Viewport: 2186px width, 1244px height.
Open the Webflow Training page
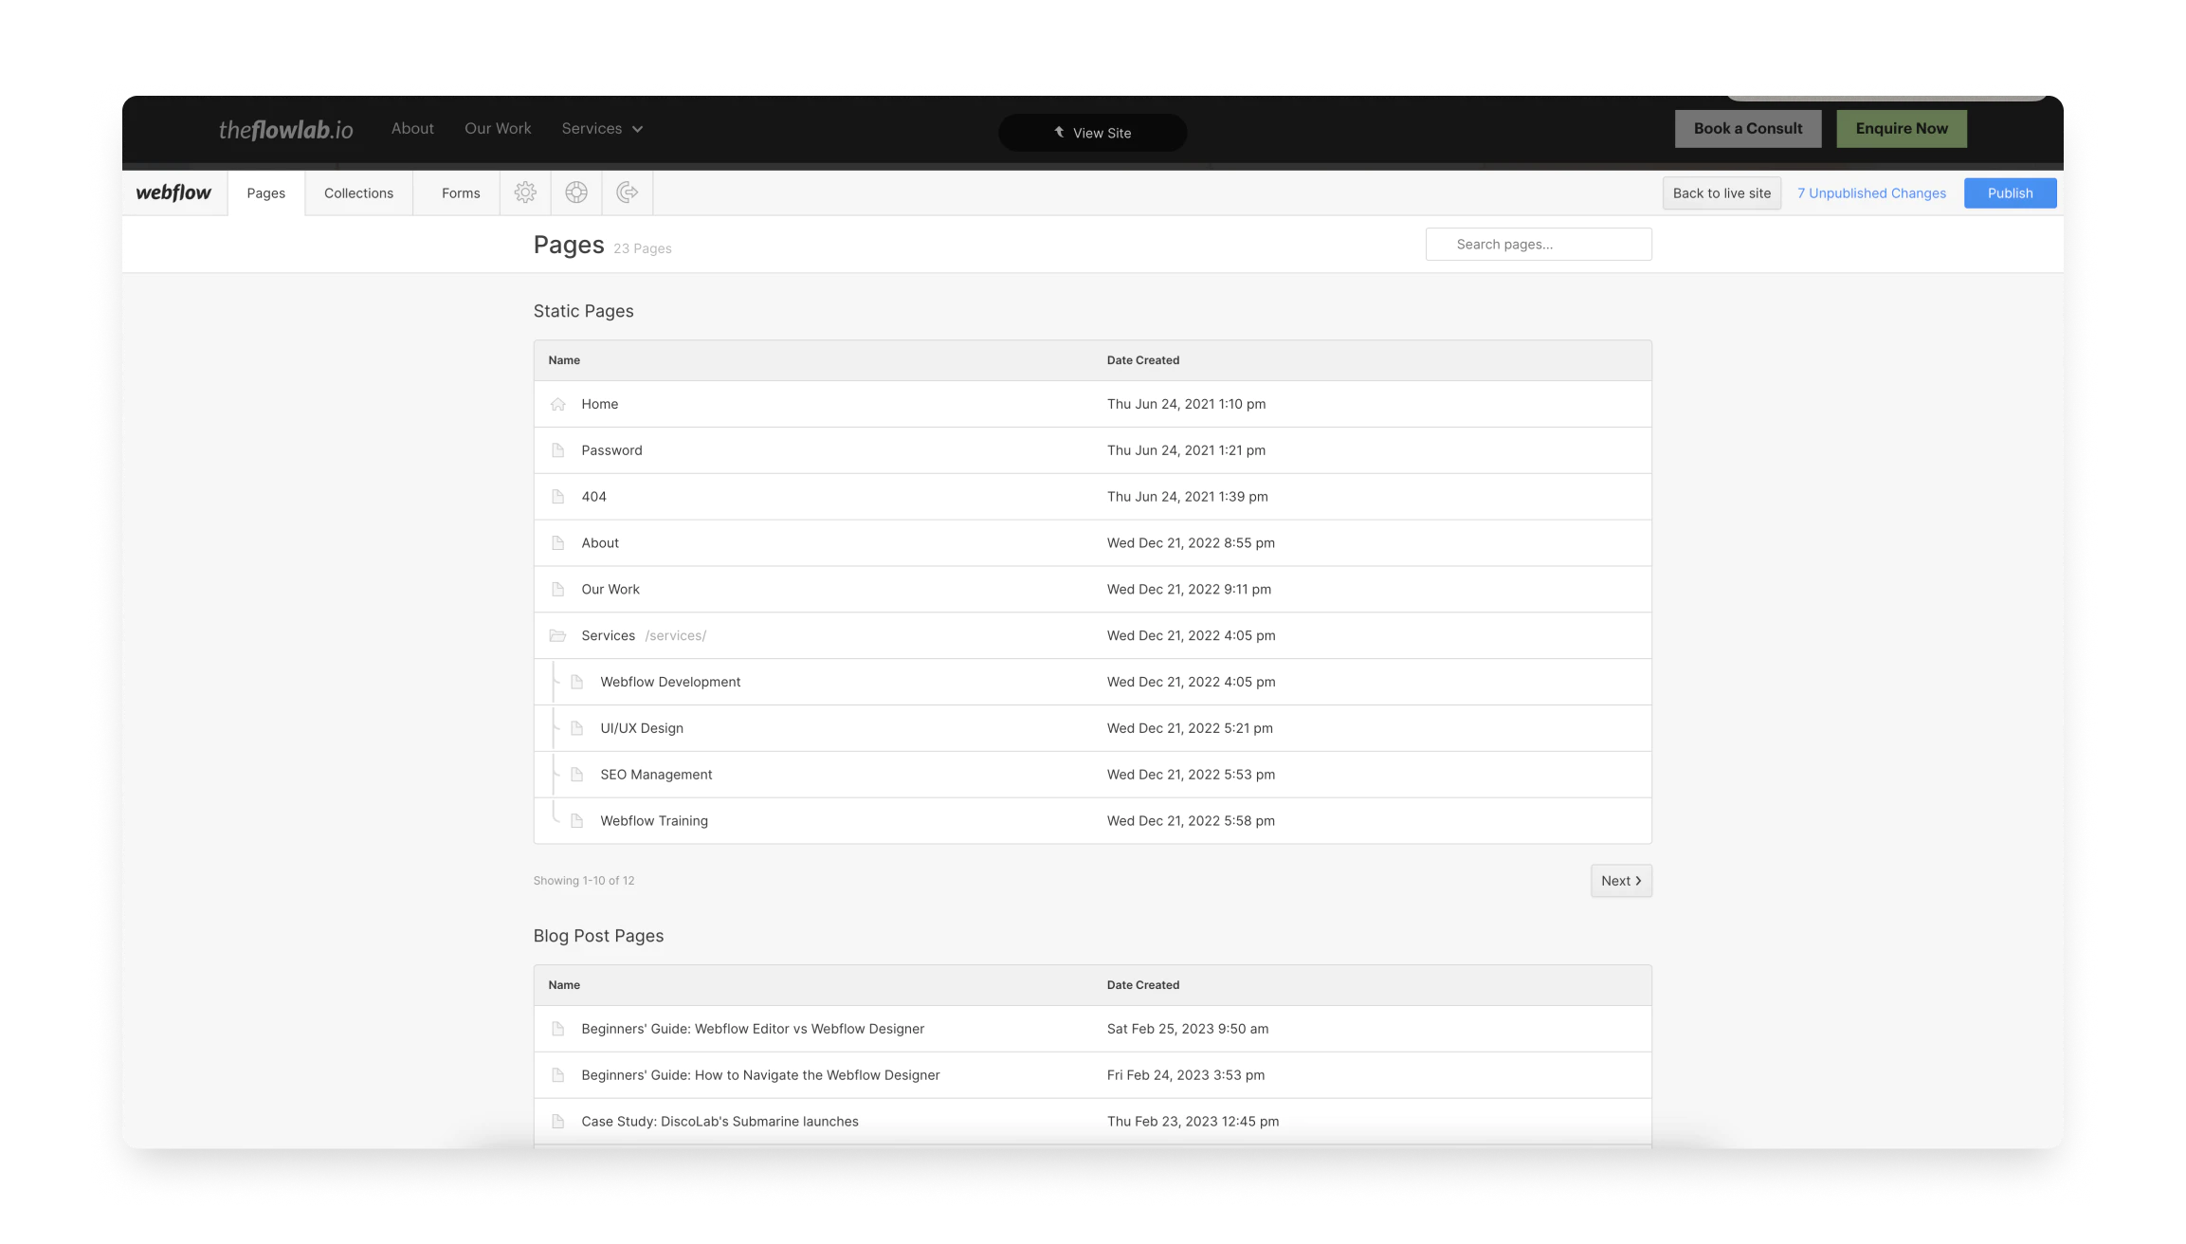coord(1092,821)
